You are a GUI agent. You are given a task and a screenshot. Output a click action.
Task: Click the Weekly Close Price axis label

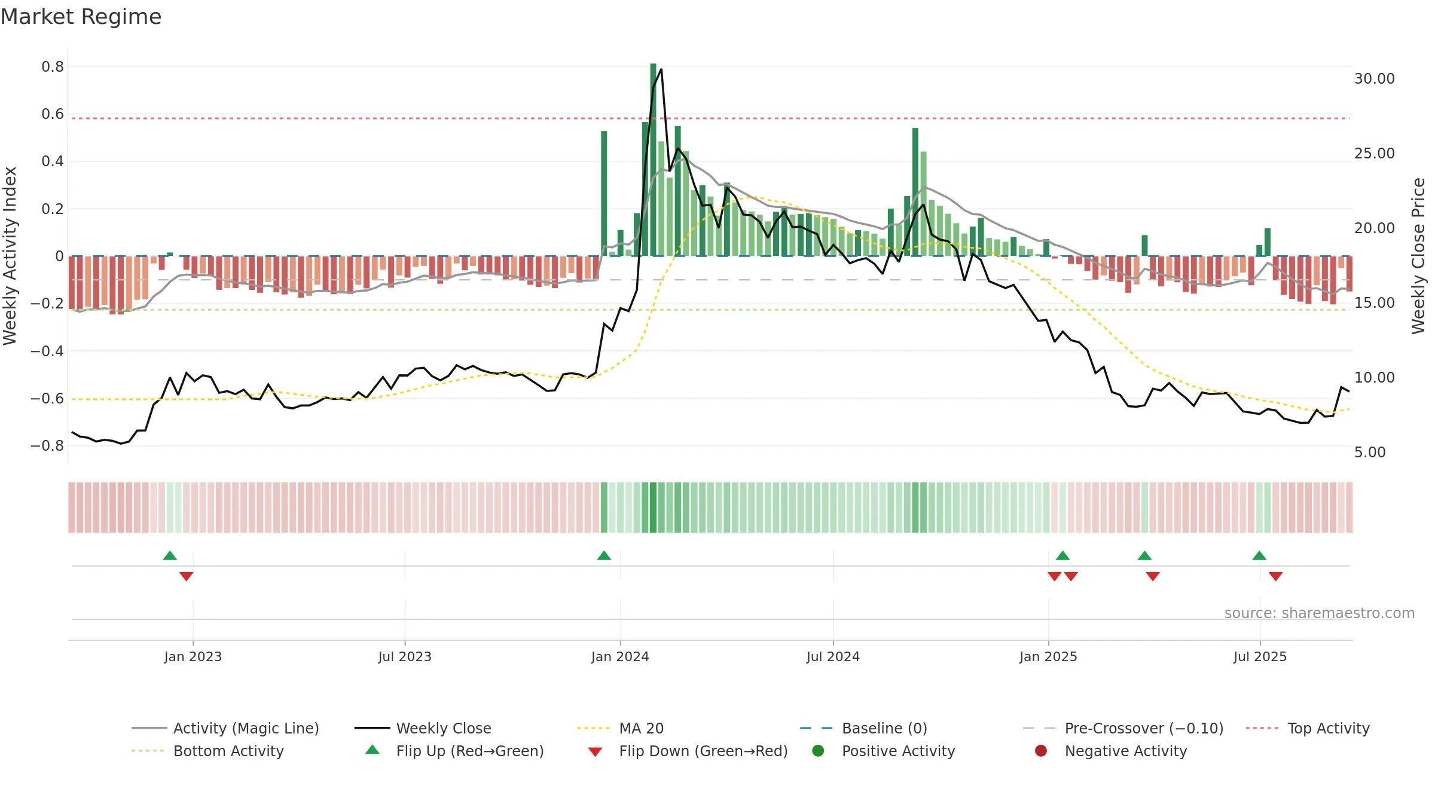[x=1418, y=256]
